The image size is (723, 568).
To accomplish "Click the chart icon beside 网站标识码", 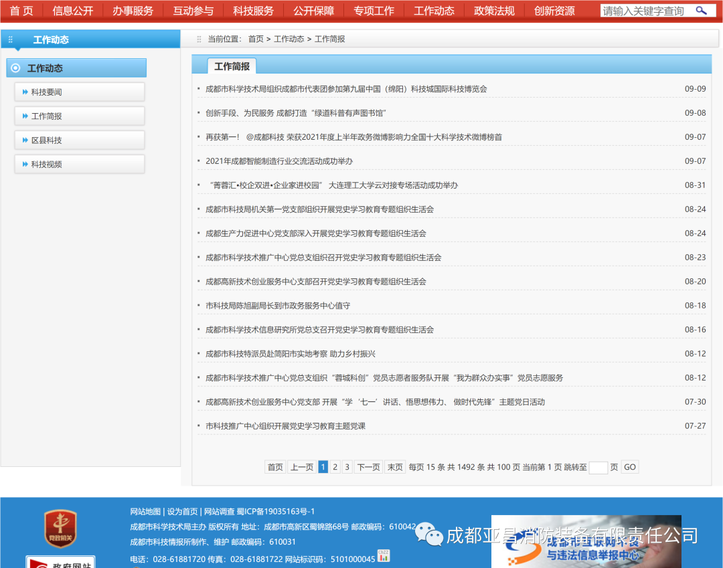I will 384,556.
